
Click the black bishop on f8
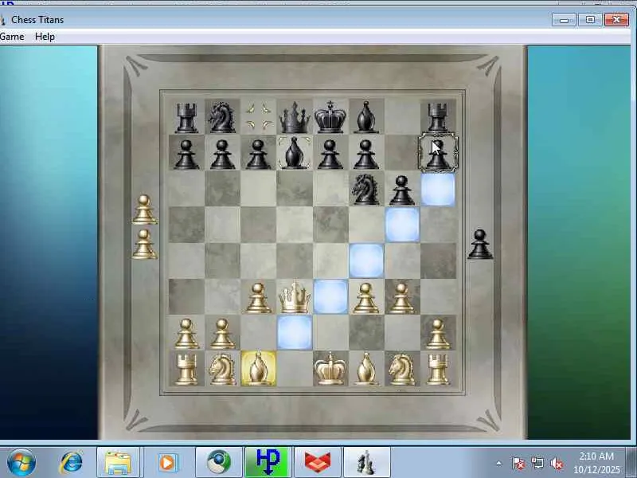[366, 117]
